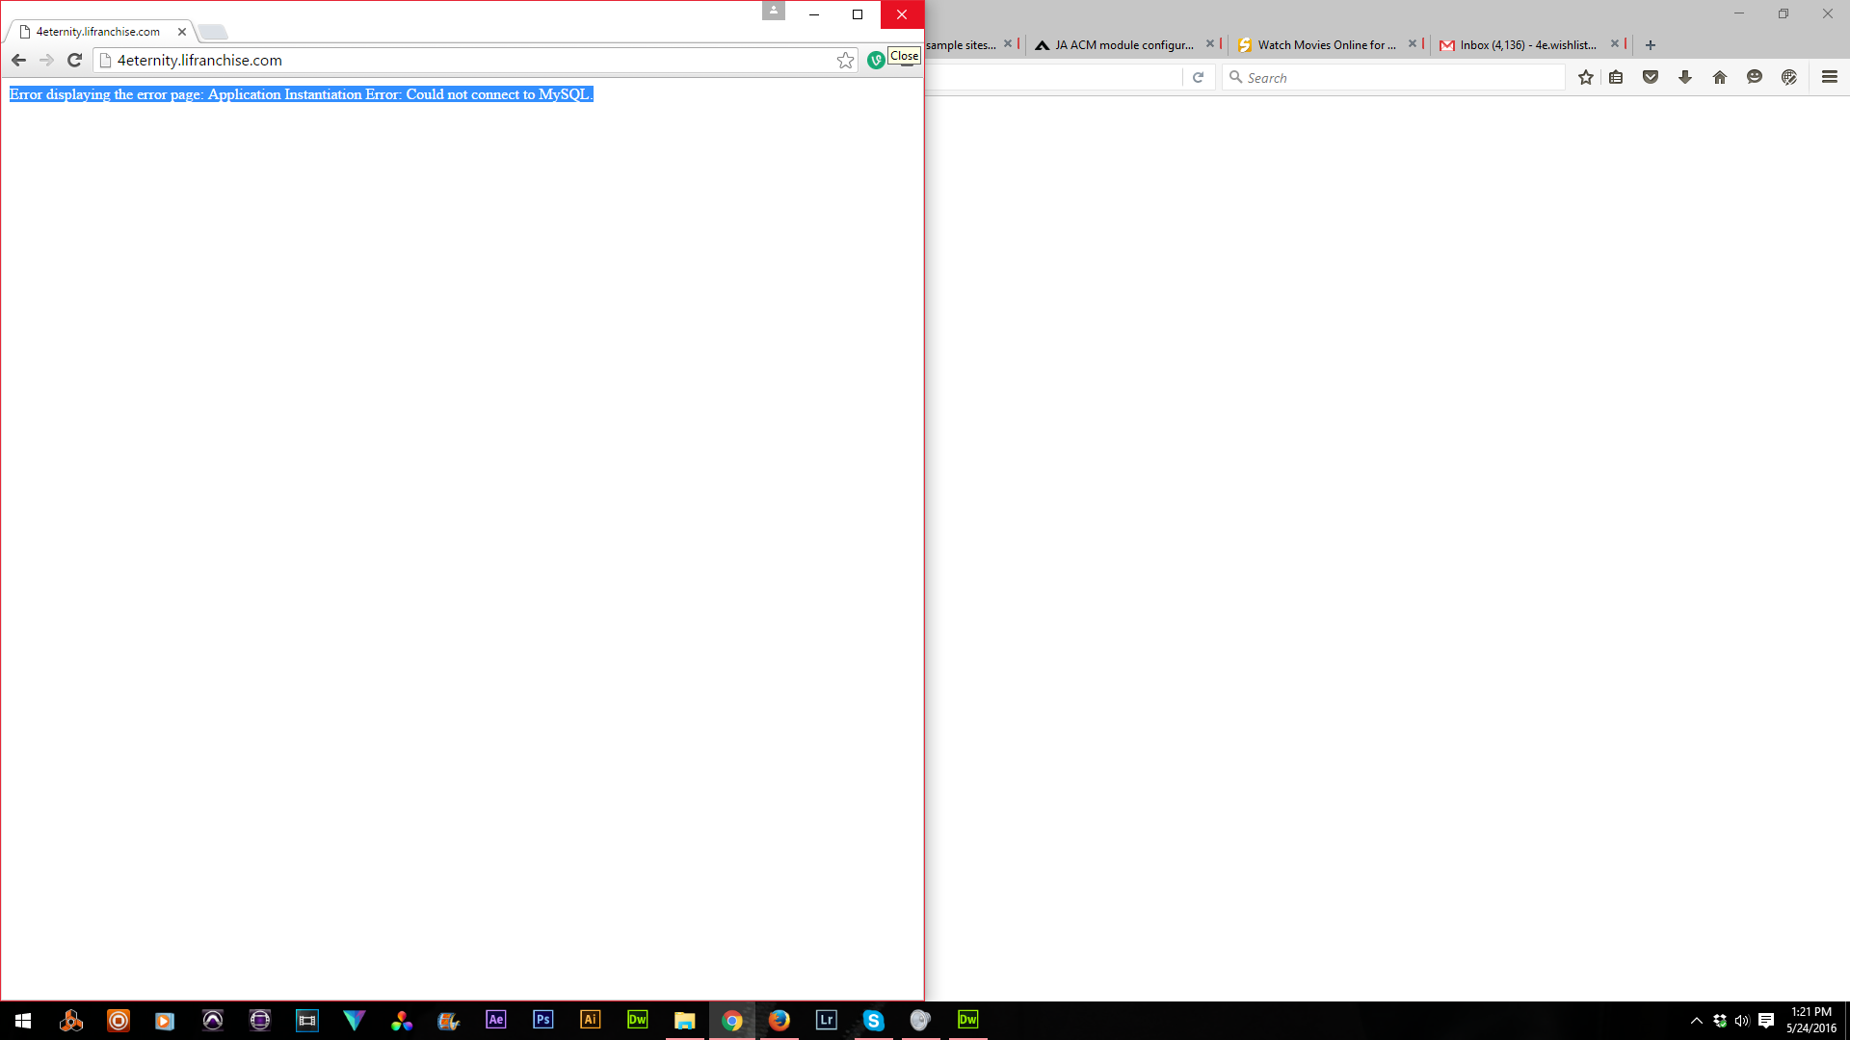The width and height of the screenshot is (1850, 1040).
Task: Launch Photoshop from the taskbar
Action: (542, 1019)
